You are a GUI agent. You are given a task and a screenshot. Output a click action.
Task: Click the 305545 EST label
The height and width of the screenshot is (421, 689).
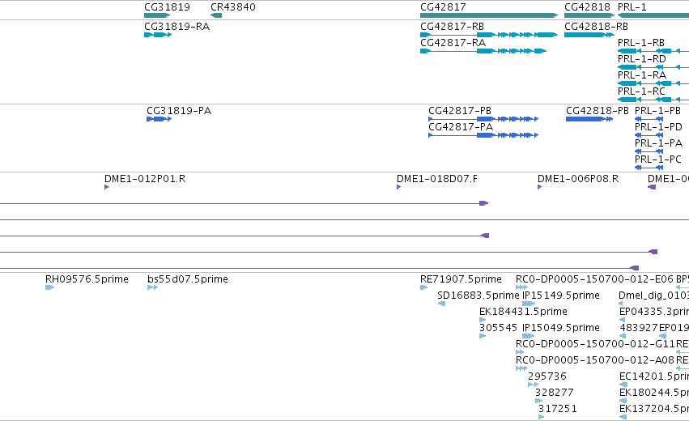point(498,328)
